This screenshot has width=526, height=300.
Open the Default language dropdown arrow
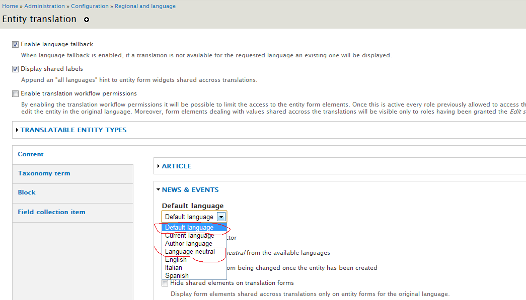221,216
